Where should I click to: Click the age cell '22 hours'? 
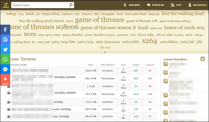[123, 94]
